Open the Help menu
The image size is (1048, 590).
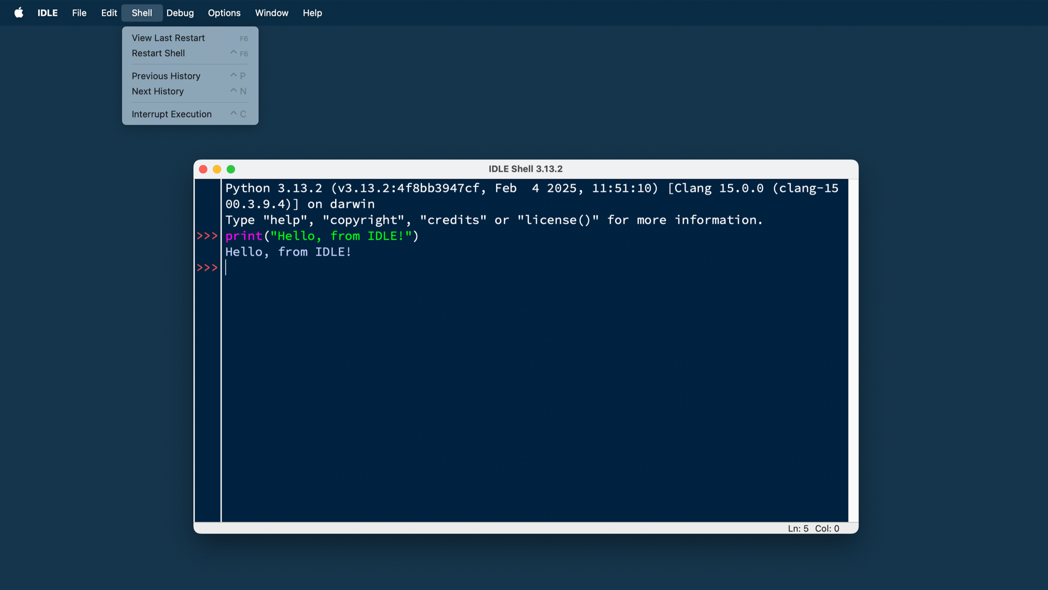click(x=312, y=13)
